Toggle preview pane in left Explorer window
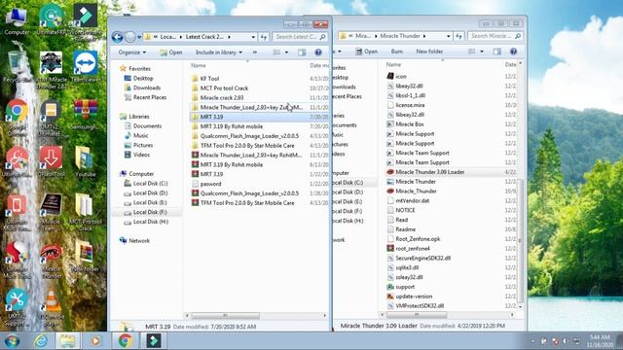This screenshot has width=623, height=350. [302, 52]
